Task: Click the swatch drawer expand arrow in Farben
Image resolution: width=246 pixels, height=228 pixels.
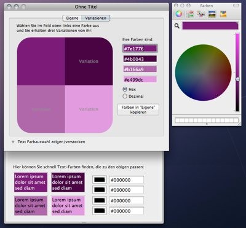Action: tap(207, 124)
